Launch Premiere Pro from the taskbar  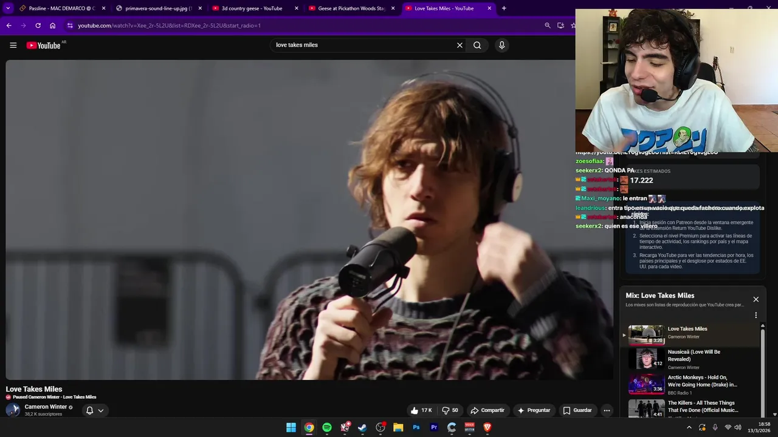[434, 427]
